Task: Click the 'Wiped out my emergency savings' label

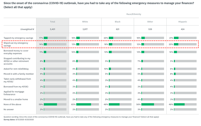Action: coord(16,44)
